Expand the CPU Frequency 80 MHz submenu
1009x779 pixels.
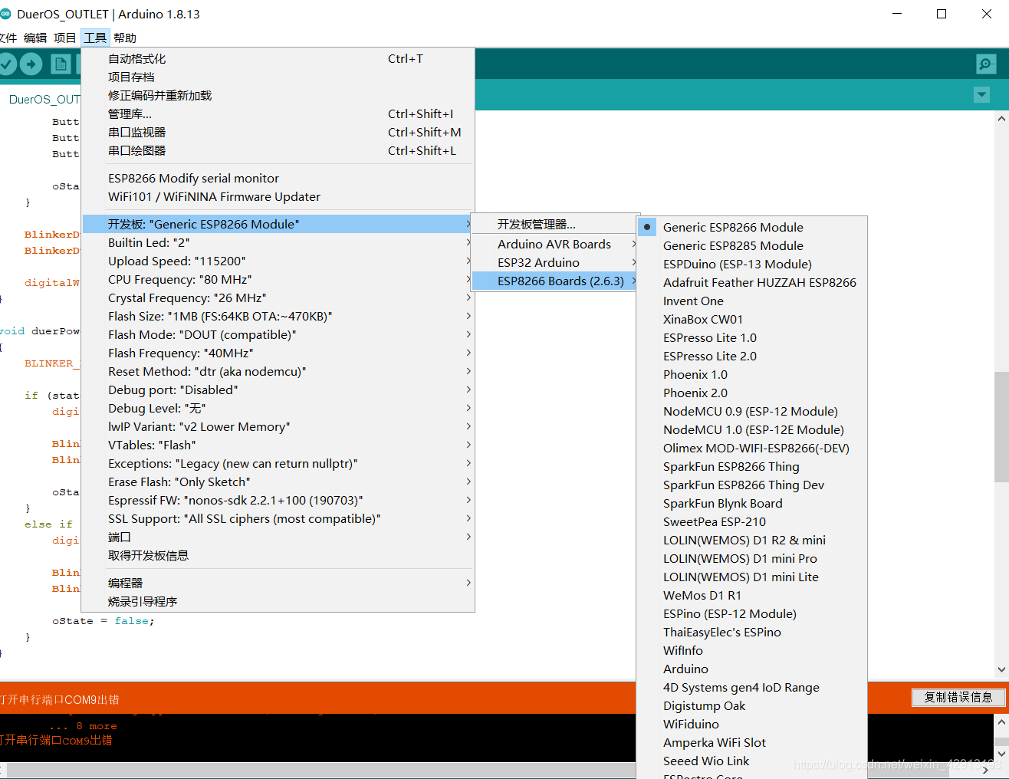click(x=278, y=279)
